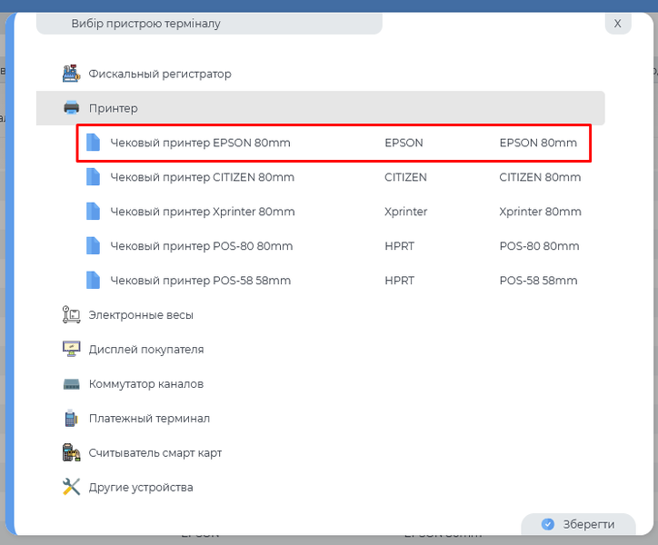The image size is (658, 545).
Task: Click the Дисплей покупателя monitor icon
Action: pos(72,350)
